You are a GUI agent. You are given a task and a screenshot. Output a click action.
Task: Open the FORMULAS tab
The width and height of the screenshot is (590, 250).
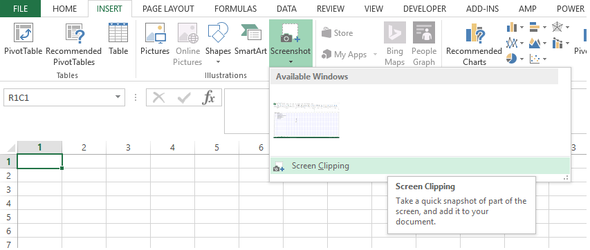(x=235, y=9)
